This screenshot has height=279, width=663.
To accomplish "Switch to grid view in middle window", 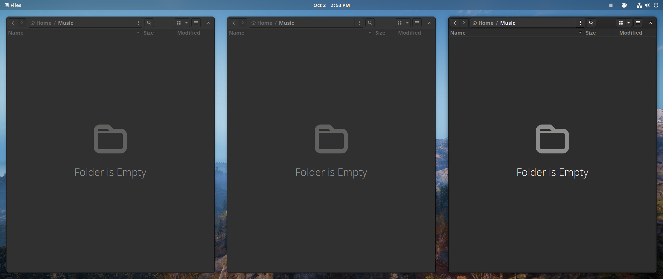I will click(400, 23).
